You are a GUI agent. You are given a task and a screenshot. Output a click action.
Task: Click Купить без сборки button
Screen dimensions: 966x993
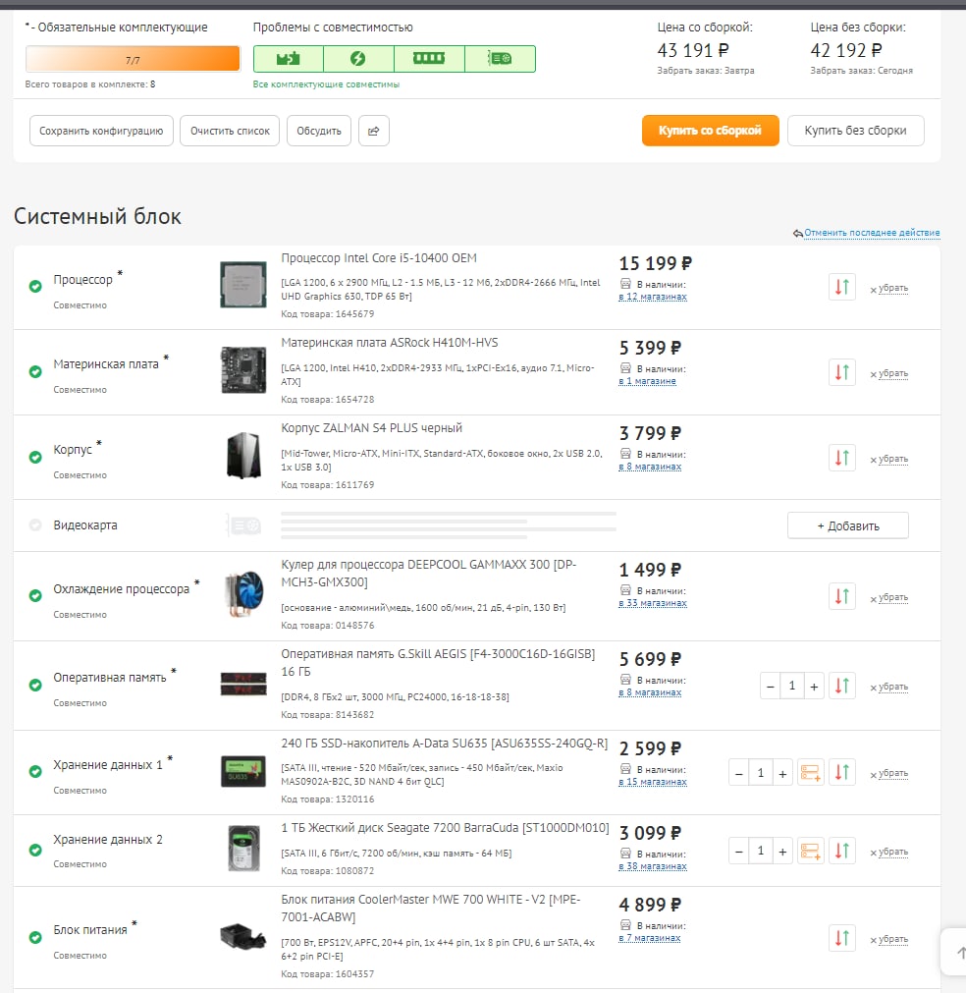[x=856, y=131]
